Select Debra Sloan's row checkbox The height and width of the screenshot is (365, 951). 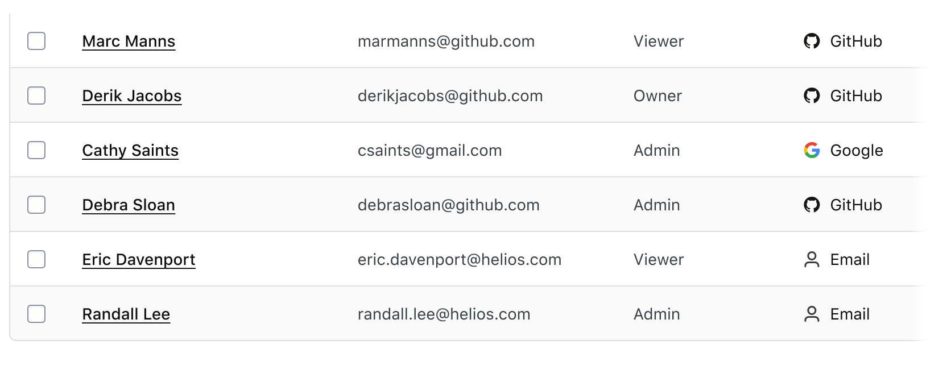tap(36, 205)
